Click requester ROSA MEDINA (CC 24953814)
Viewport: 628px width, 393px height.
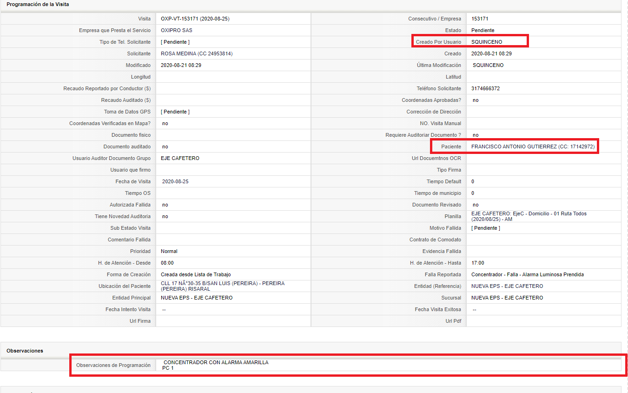tap(197, 53)
